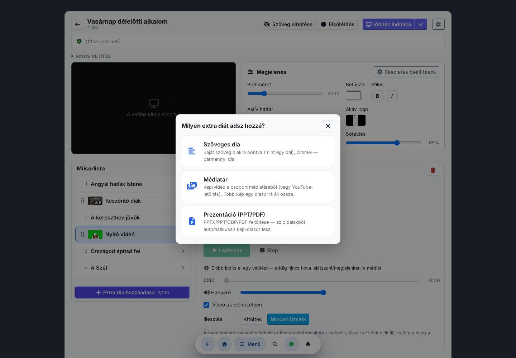Open the gear settings icon in header
The width and height of the screenshot is (516, 358).
click(438, 24)
